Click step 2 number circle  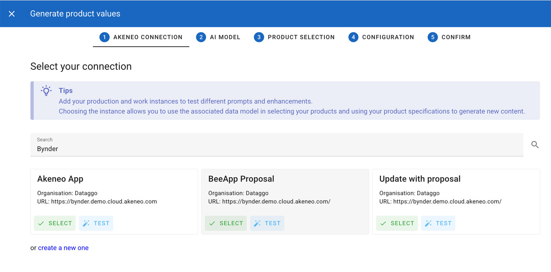coord(201,37)
